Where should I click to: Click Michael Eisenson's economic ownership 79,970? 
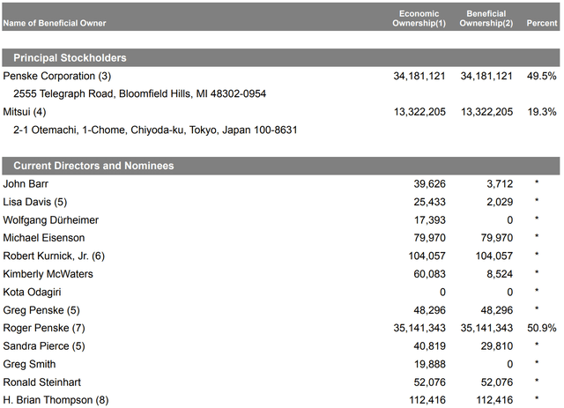point(429,238)
